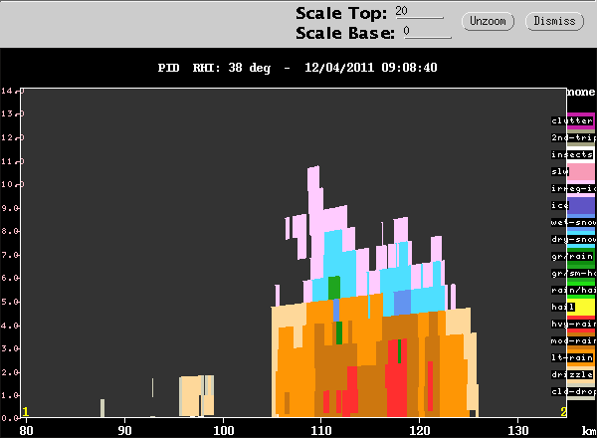This screenshot has width=597, height=438.
Task: Click the 'none' legend label
Action: click(x=581, y=92)
